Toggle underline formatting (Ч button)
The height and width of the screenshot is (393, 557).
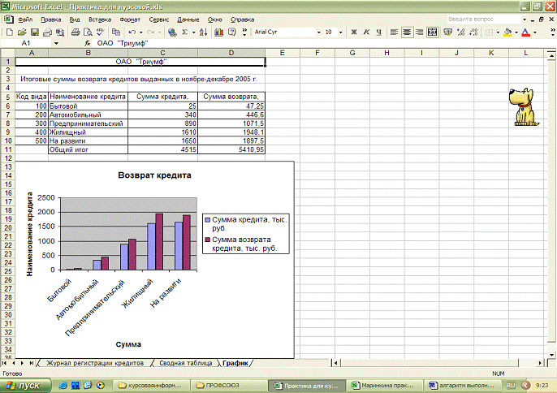379,32
